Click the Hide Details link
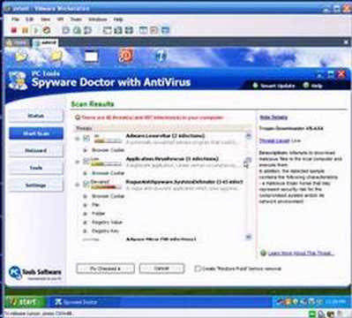Image resolution: width=352 pixels, height=318 pixels. pyautogui.click(x=273, y=117)
